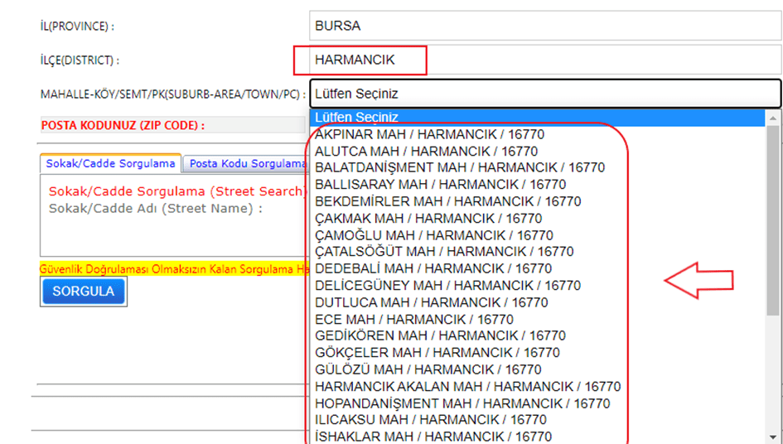
Task: Open the Posta Kodu Sorgulama tab
Action: pyautogui.click(x=247, y=164)
